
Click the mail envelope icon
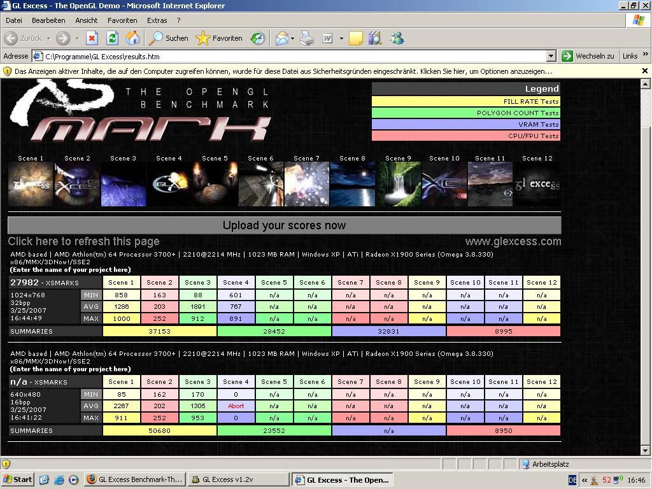coord(281,38)
